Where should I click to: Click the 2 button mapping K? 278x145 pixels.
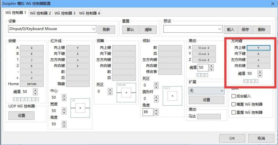[32, 66]
